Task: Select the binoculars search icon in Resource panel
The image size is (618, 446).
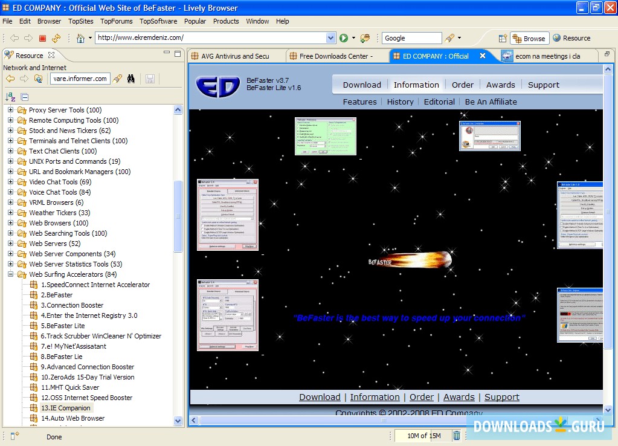Action: tap(131, 79)
